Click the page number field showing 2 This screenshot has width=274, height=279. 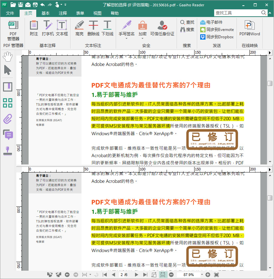tap(122, 275)
